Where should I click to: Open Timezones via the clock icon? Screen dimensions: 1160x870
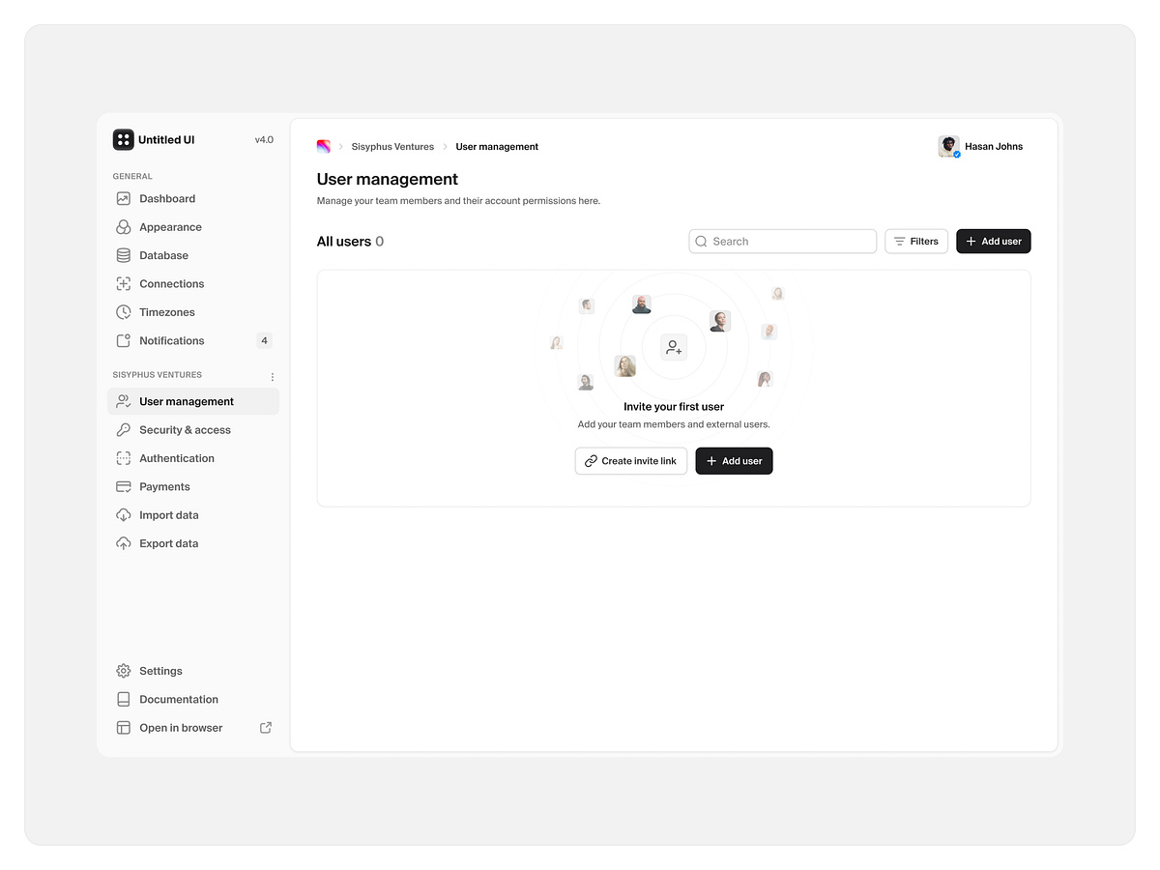tap(123, 311)
